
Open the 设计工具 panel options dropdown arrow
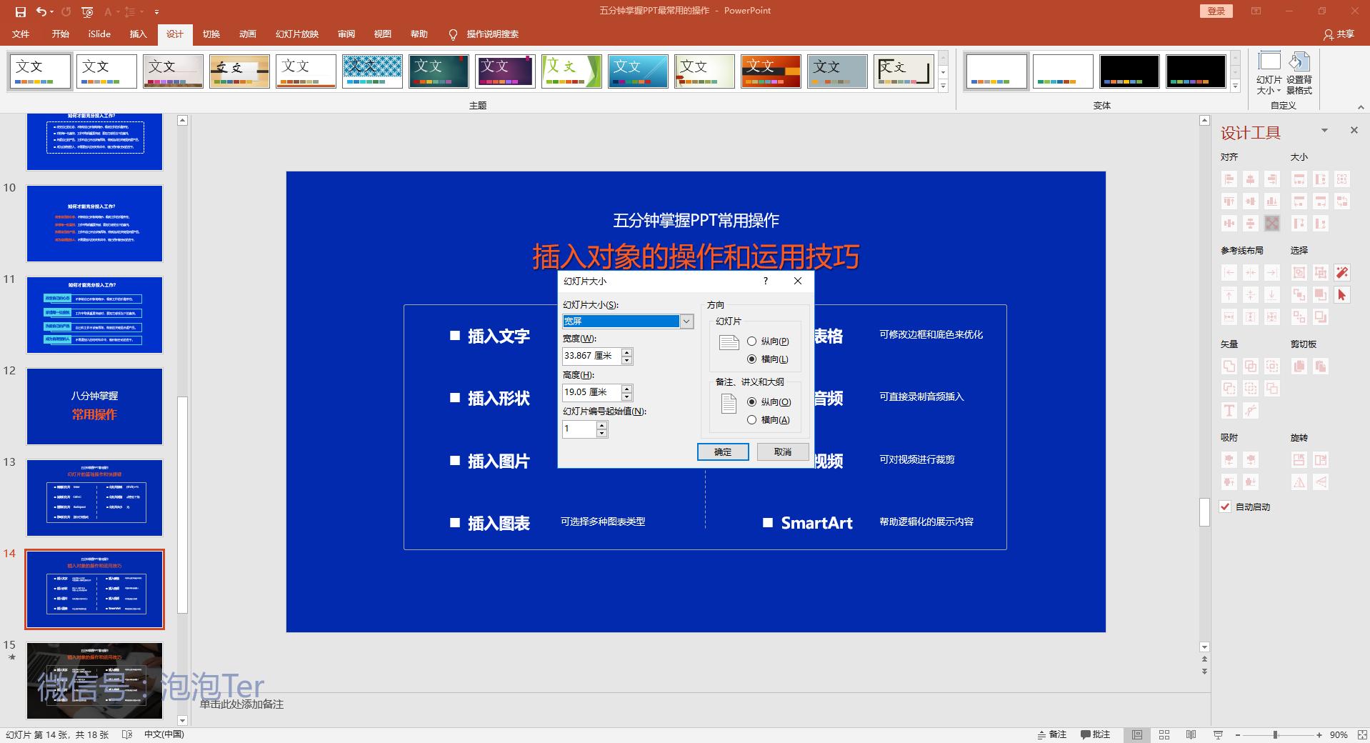click(x=1324, y=131)
